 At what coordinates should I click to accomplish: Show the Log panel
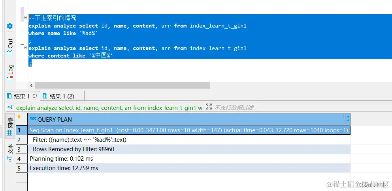[x=10, y=73]
